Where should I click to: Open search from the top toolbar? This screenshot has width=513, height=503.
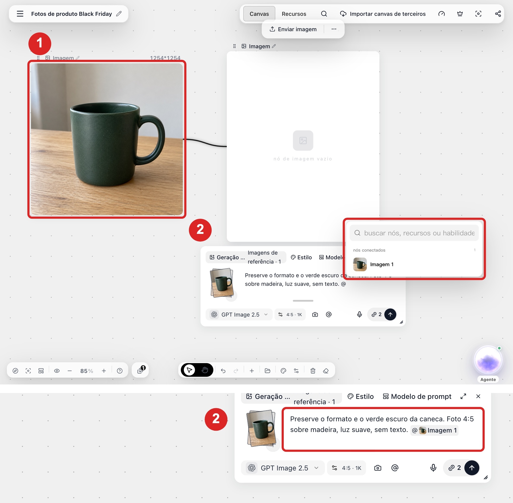(x=324, y=14)
